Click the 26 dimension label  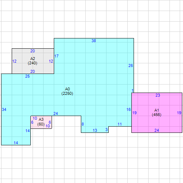click(x=131, y=66)
